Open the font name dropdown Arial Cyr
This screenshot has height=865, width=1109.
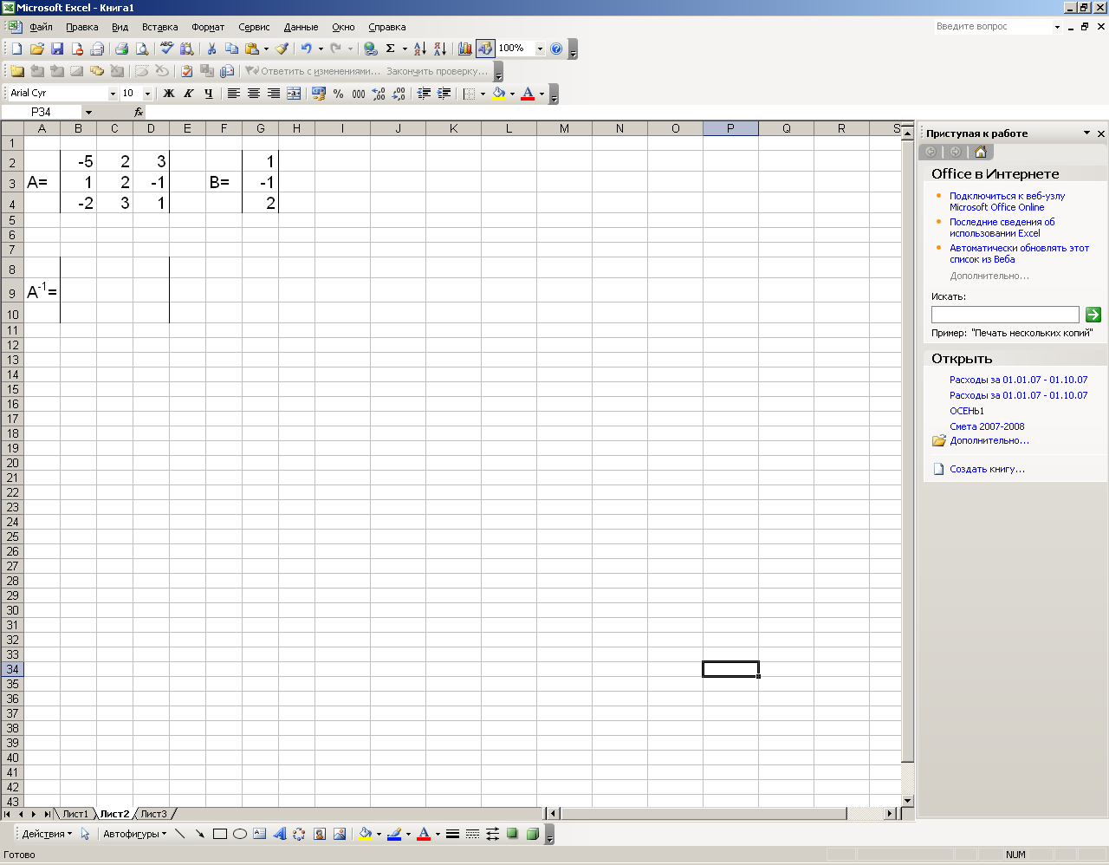coord(113,94)
